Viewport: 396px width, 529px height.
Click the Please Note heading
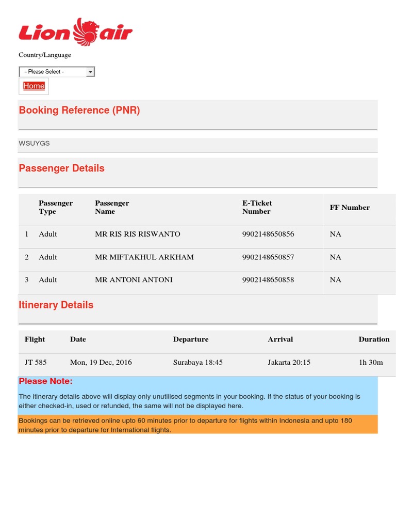pyautogui.click(x=46, y=381)
